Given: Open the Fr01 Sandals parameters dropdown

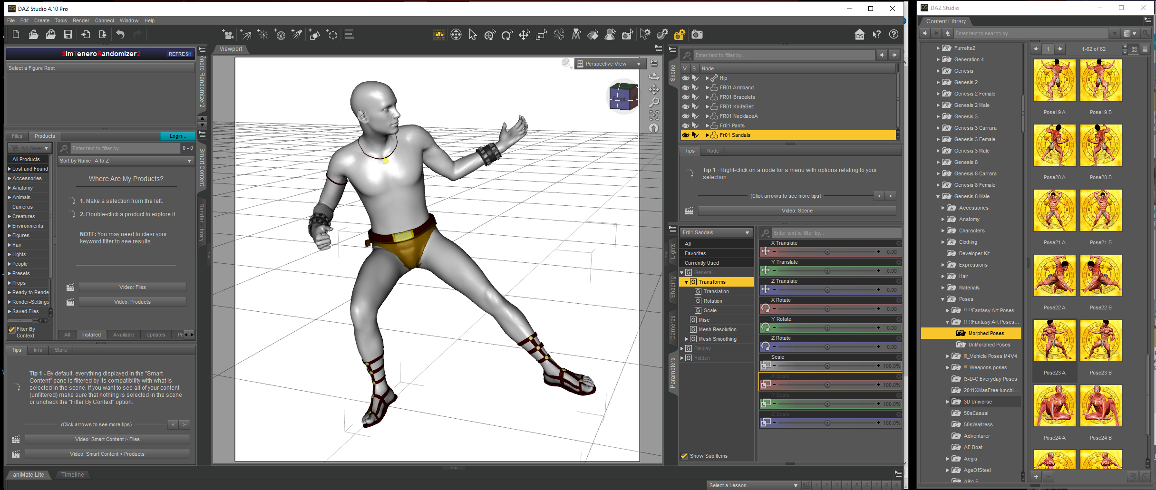Looking at the screenshot, I should pos(716,232).
